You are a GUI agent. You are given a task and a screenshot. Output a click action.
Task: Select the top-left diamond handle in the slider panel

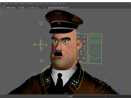78,37
